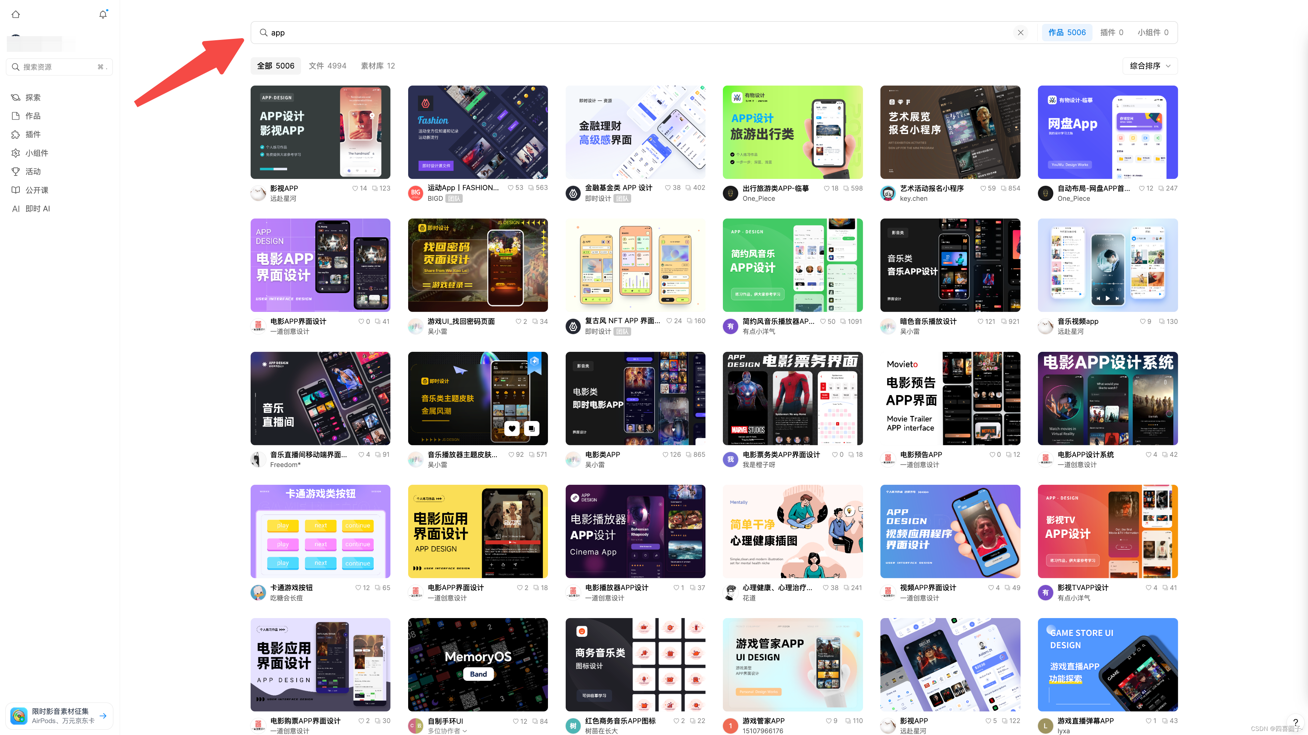The width and height of the screenshot is (1308, 735).
Task: Open 即时 AI in the sidebar
Action: [x=37, y=209]
